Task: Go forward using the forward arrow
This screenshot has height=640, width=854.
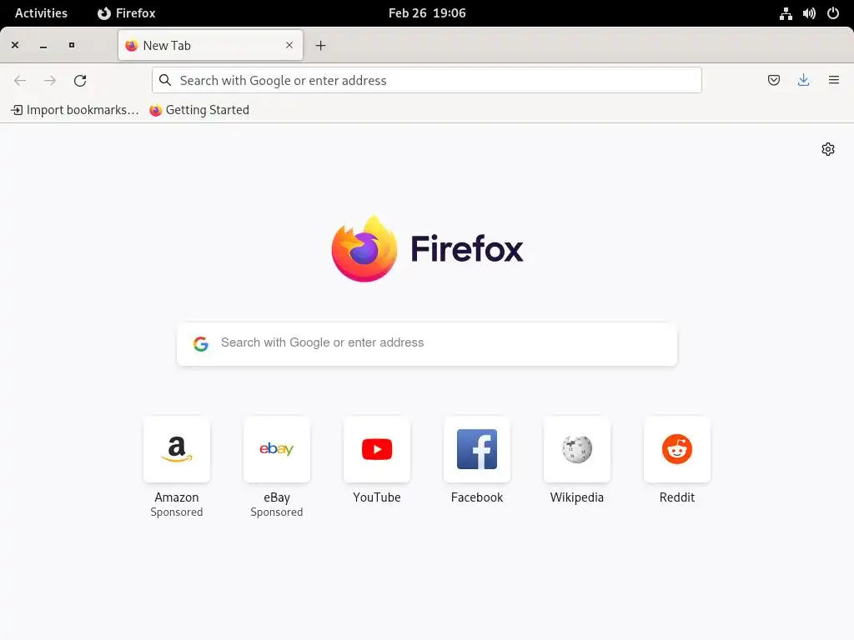Action: coord(50,81)
